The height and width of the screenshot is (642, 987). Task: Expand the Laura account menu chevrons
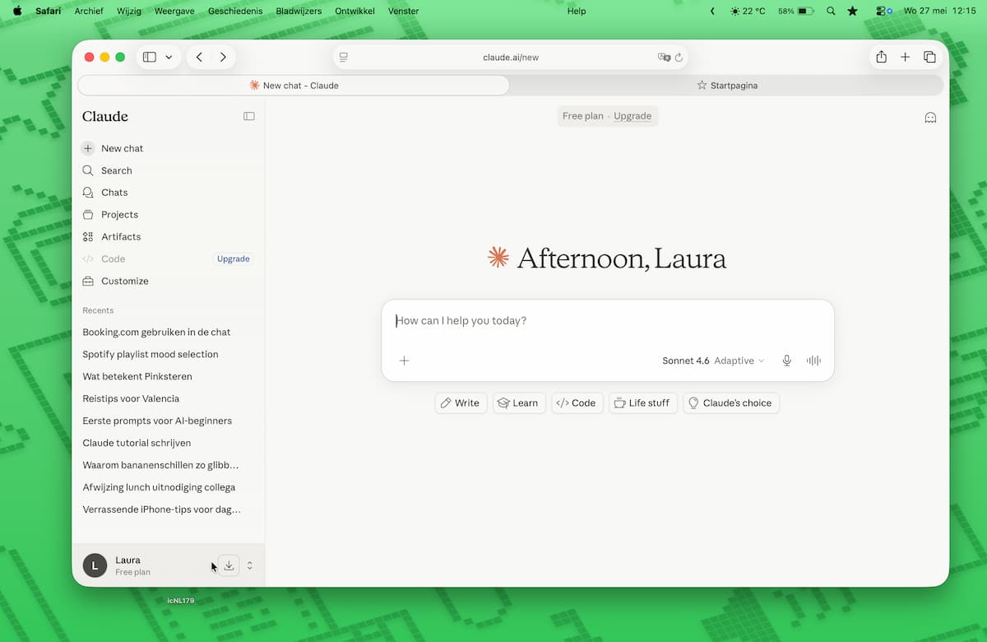(x=249, y=565)
